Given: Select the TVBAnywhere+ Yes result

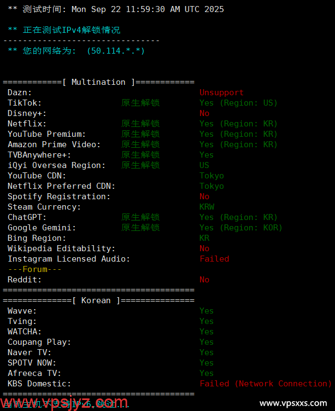Looking at the screenshot, I should [207, 155].
